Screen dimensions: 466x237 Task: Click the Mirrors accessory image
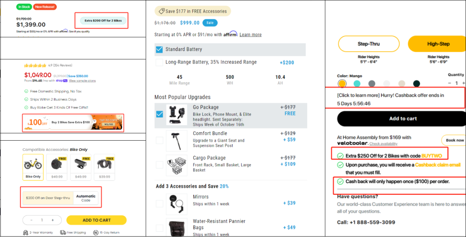pyautogui.click(x=176, y=204)
